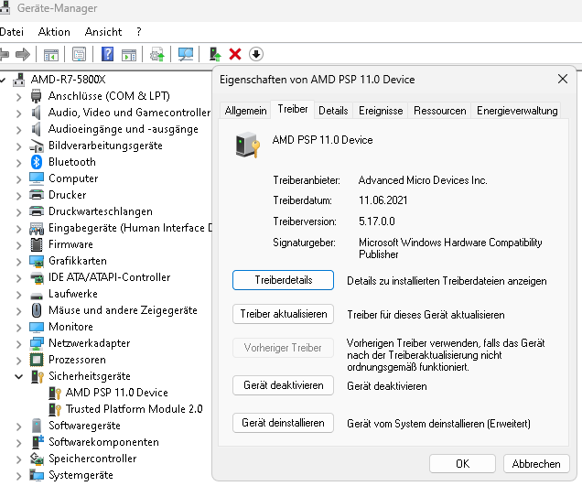Click the driver date 11.06.2021
The width and height of the screenshot is (582, 486).
[383, 200]
